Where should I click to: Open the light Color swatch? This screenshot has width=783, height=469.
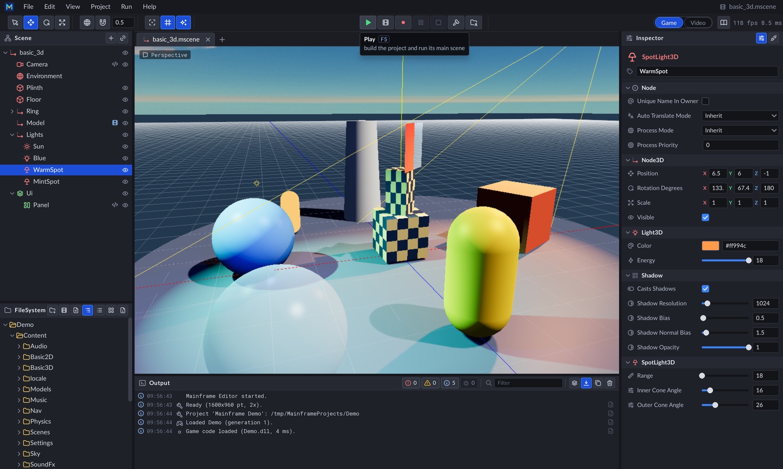711,246
